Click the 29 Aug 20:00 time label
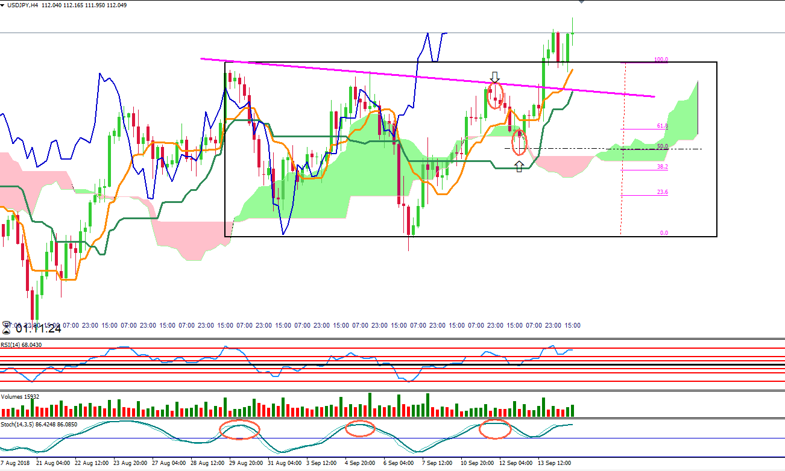Image resolution: width=785 pixels, height=471 pixels. point(247,463)
